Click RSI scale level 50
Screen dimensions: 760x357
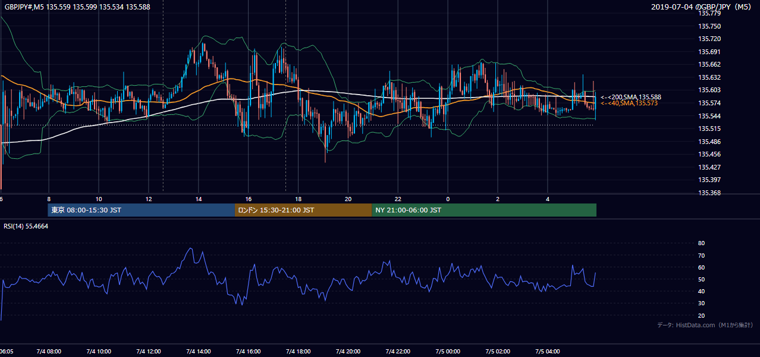[x=701, y=279]
